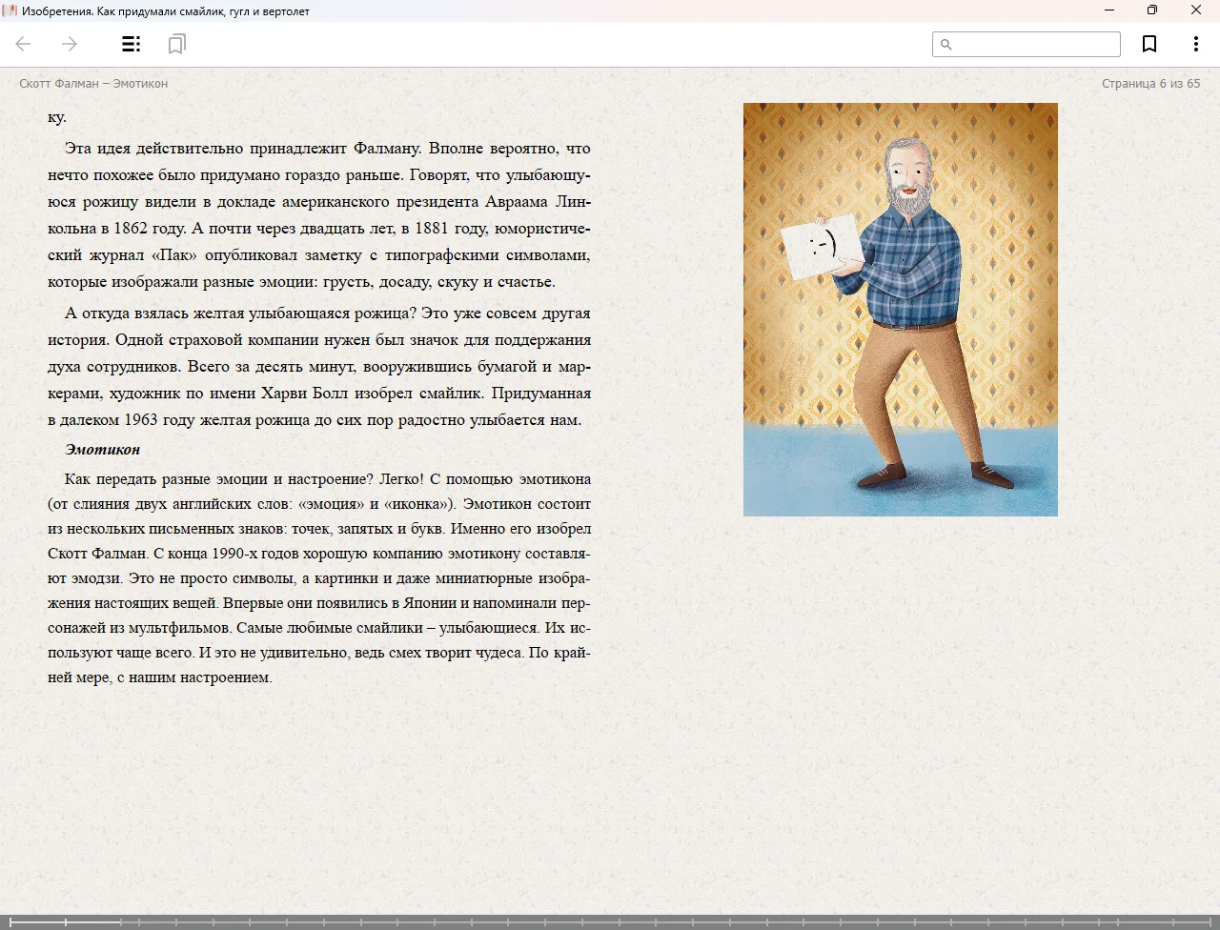This screenshot has height=930, width=1220.
Task: Restore down the reader window
Action: tap(1151, 10)
